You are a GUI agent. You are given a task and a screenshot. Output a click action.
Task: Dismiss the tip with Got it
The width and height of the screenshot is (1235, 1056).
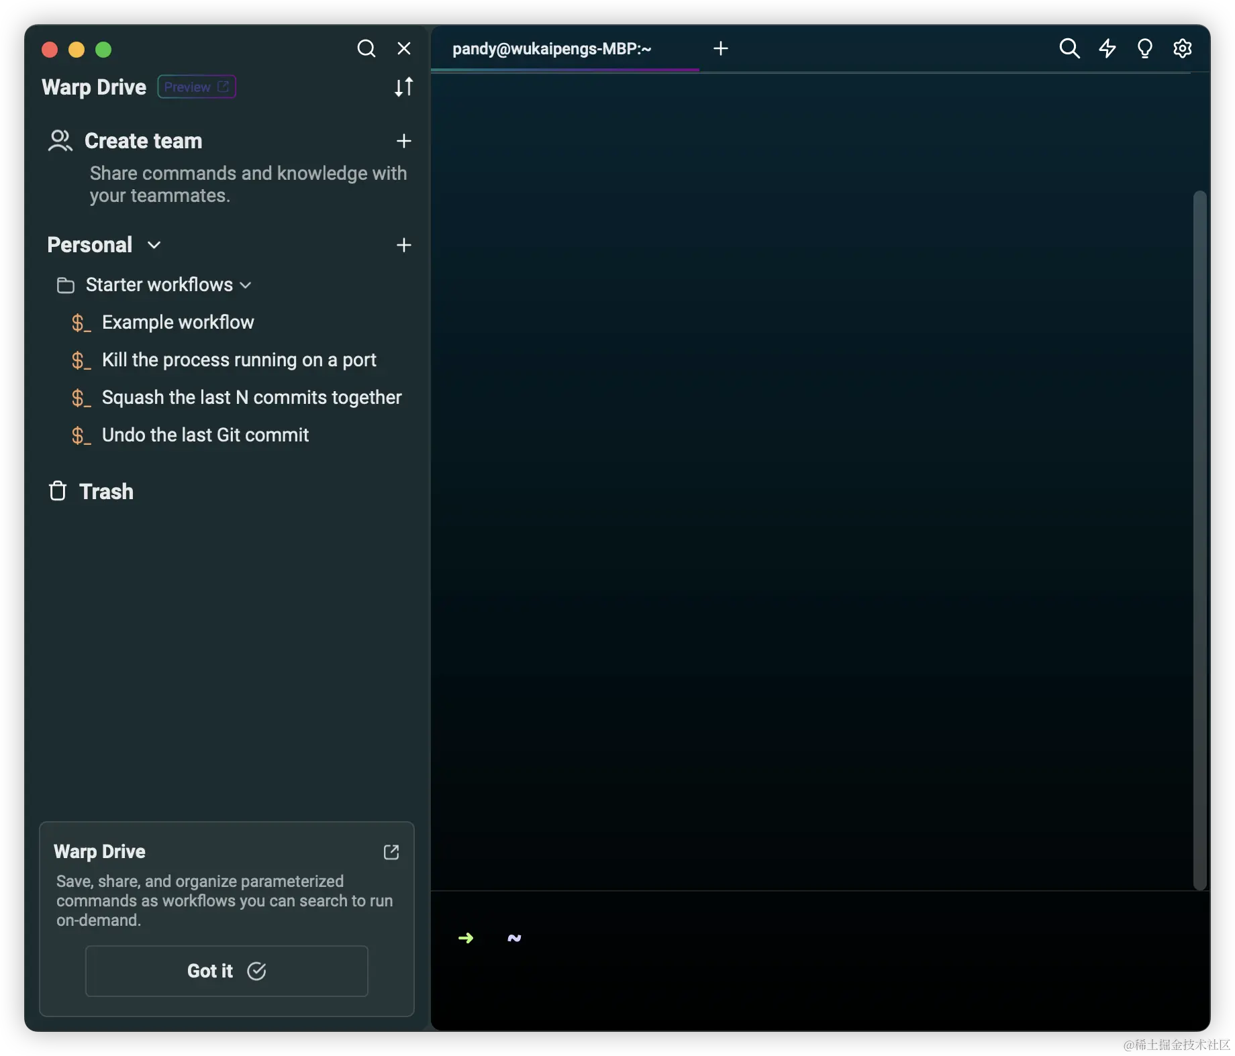coord(227,971)
